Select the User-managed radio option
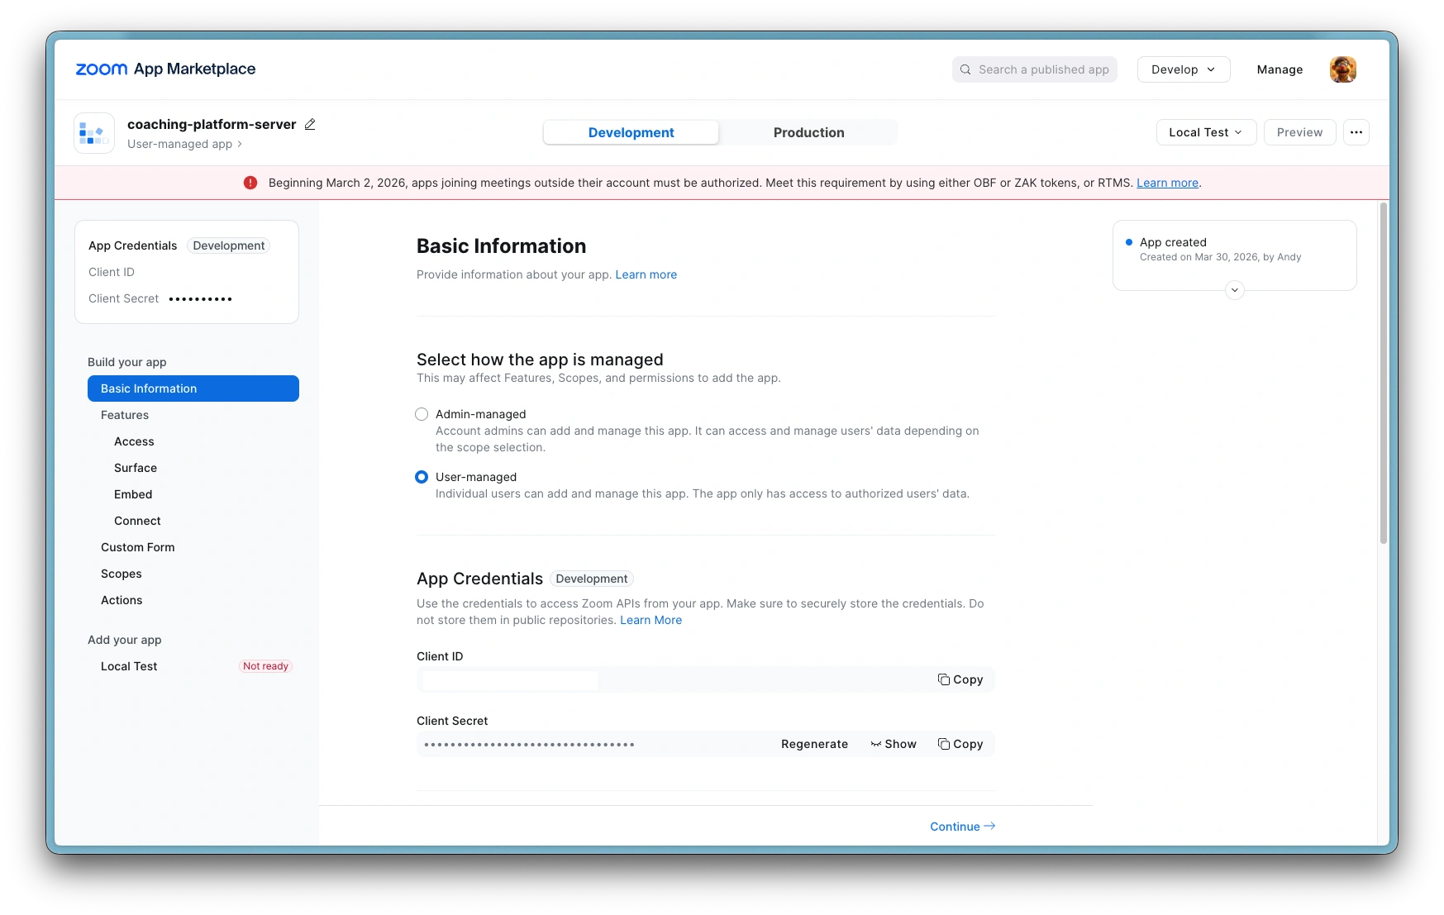Screen dimensions: 1444x915 tap(422, 477)
